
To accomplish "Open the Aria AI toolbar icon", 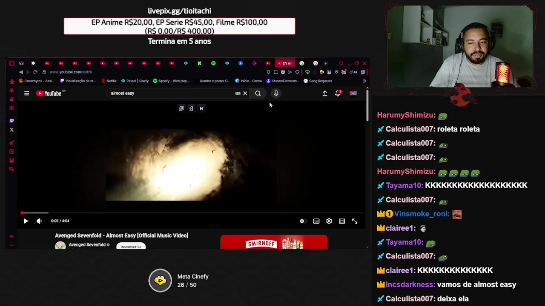I will (x=354, y=72).
